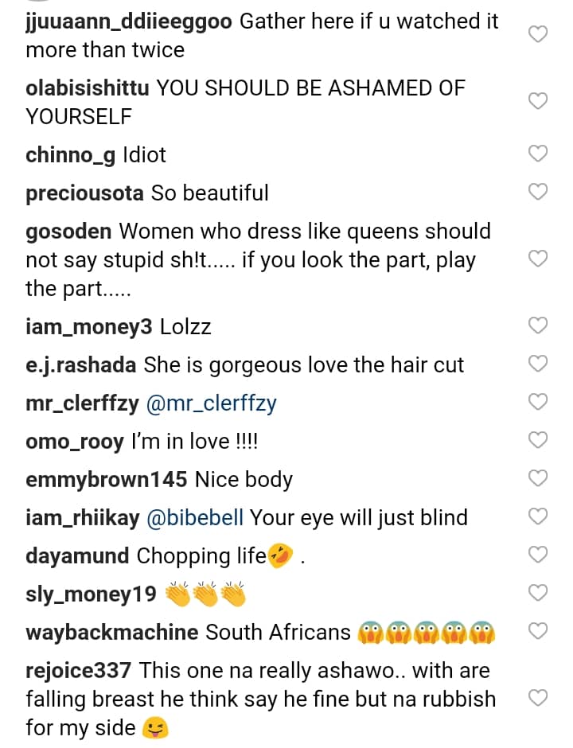Like mr_clerffzy's comment
The image size is (573, 748).
click(x=539, y=402)
